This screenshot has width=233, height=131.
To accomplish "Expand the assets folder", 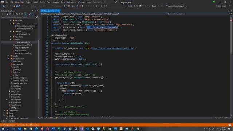I will 8,56.
